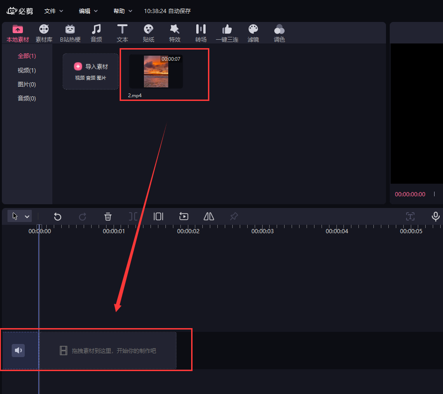The image size is (443, 394).
Task: Click the trash delete icon in timeline toolbar
Action: [108, 216]
